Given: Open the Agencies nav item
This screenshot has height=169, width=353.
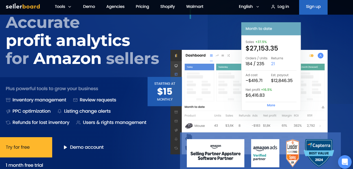Looking at the screenshot, I should click(115, 6).
